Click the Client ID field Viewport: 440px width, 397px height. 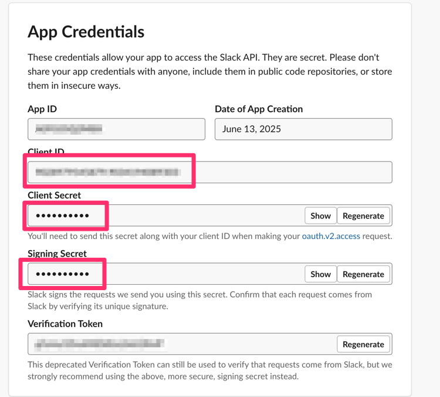click(209, 172)
